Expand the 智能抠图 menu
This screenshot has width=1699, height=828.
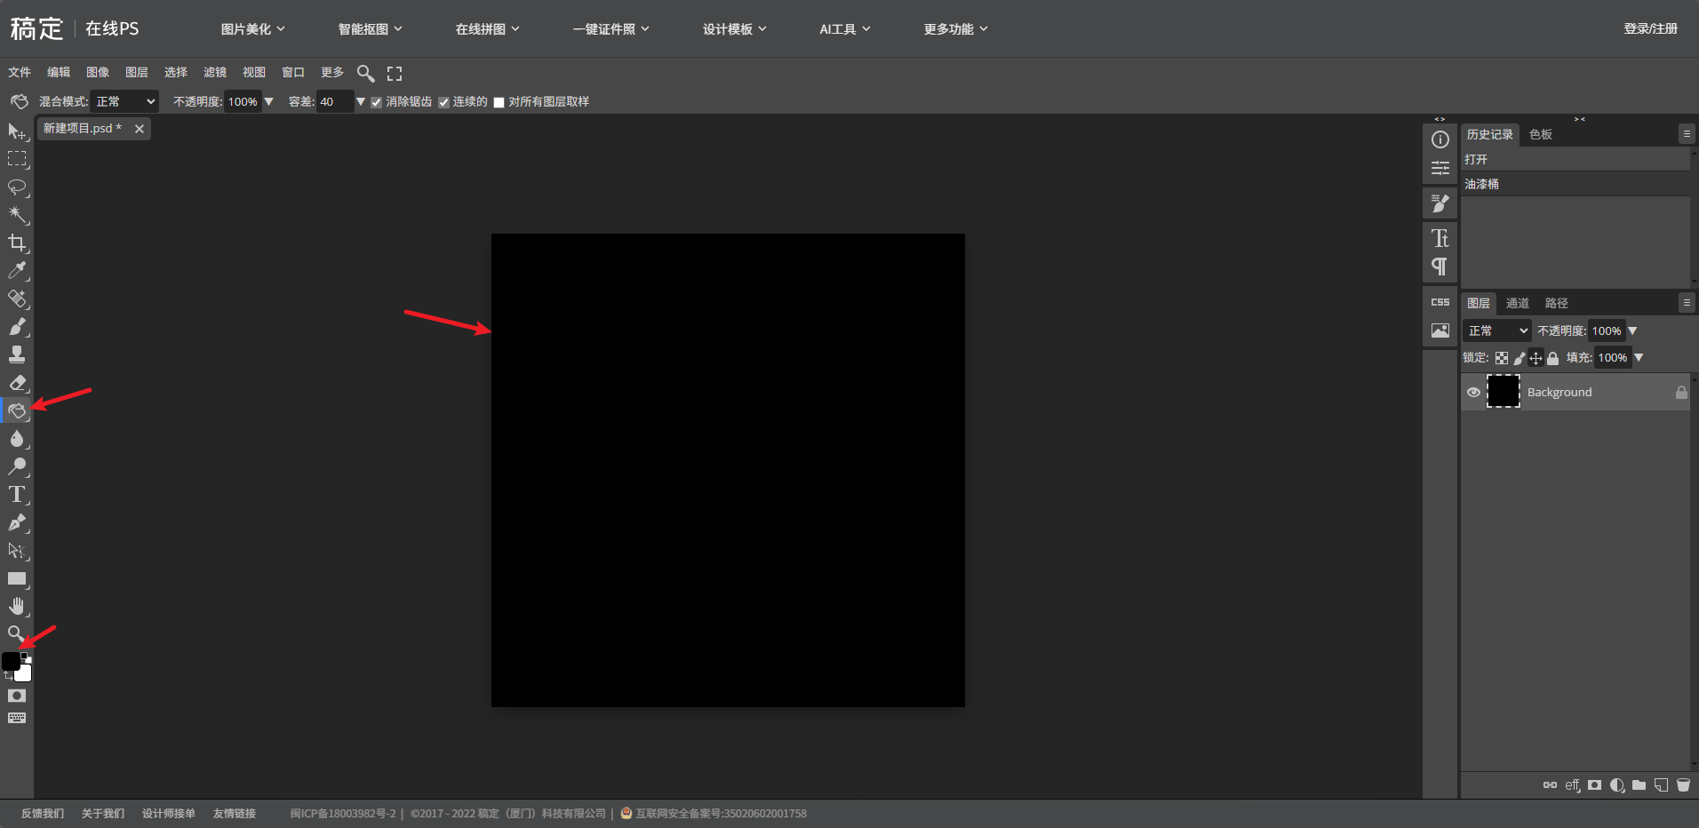(x=371, y=29)
